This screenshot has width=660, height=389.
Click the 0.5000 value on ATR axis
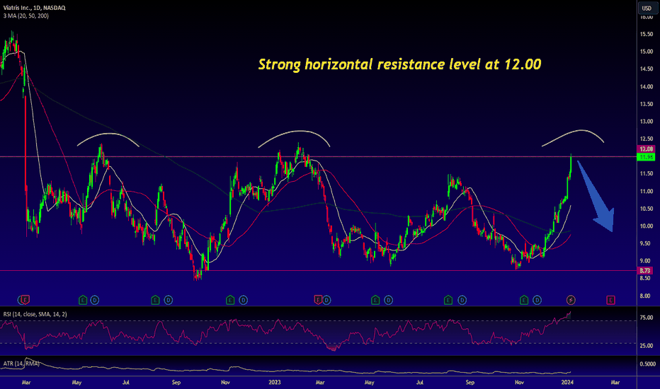coord(648,364)
